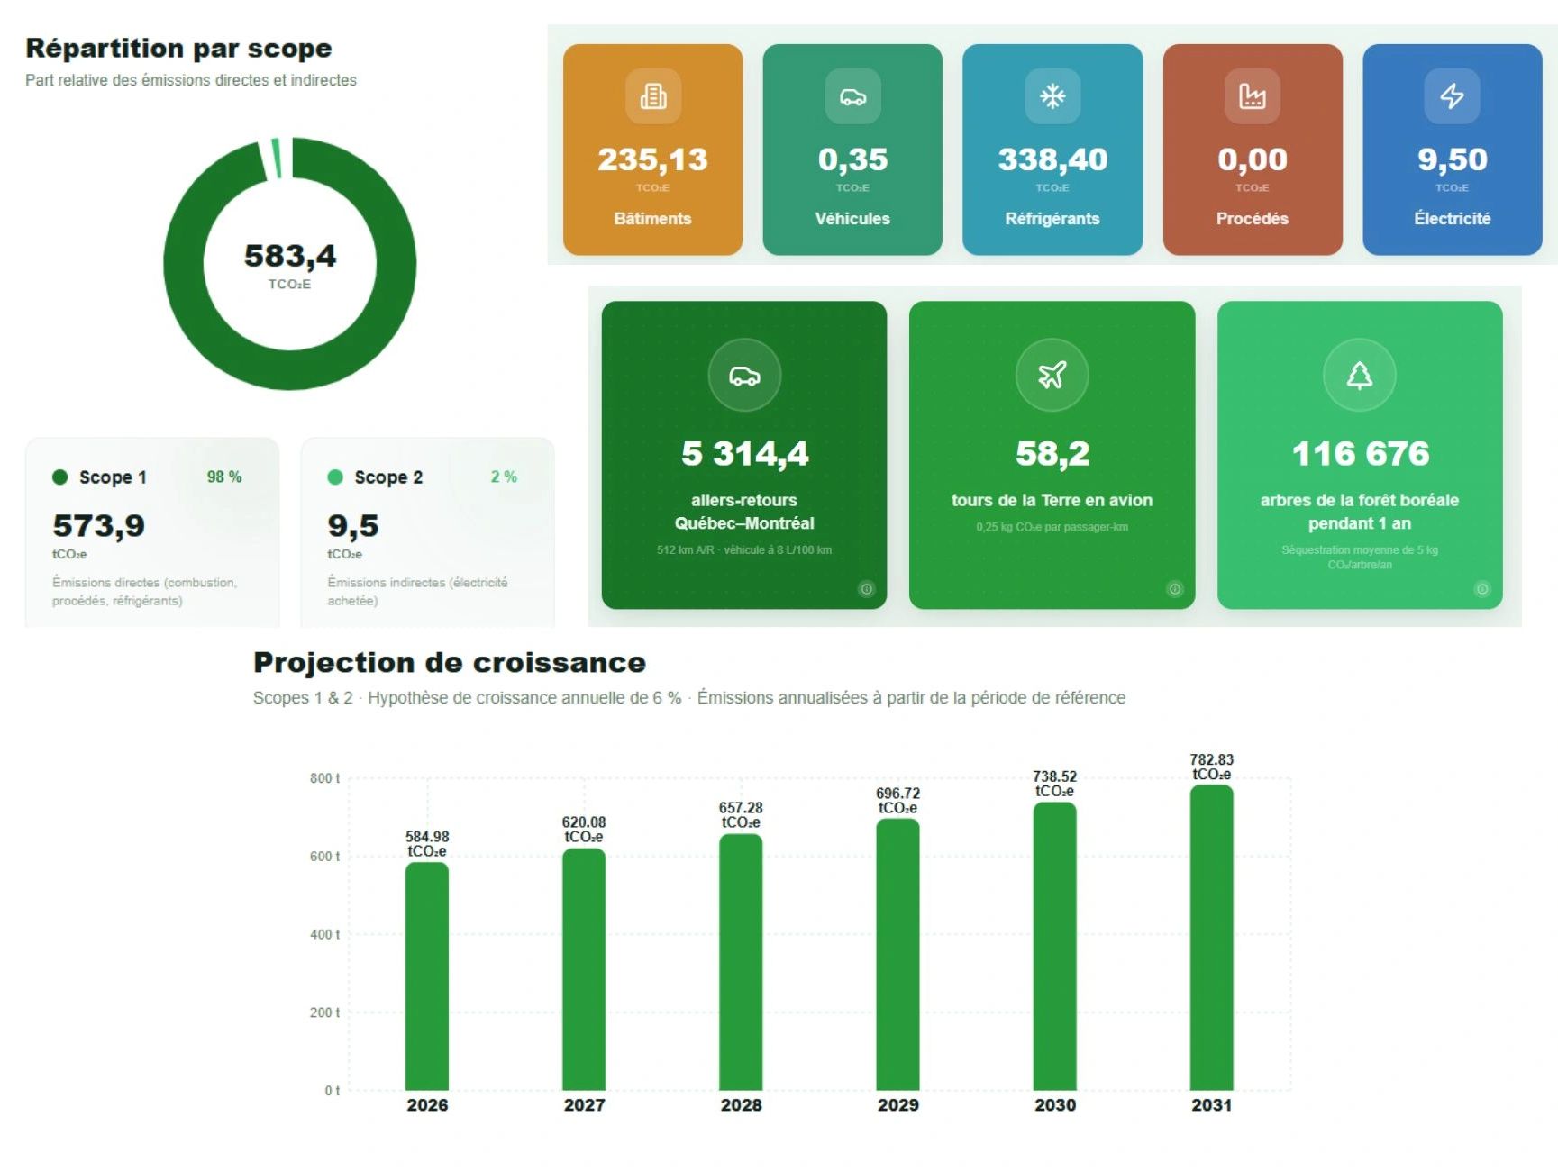Click the building icon on the Bâtiments card
The image size is (1558, 1171).
[653, 95]
